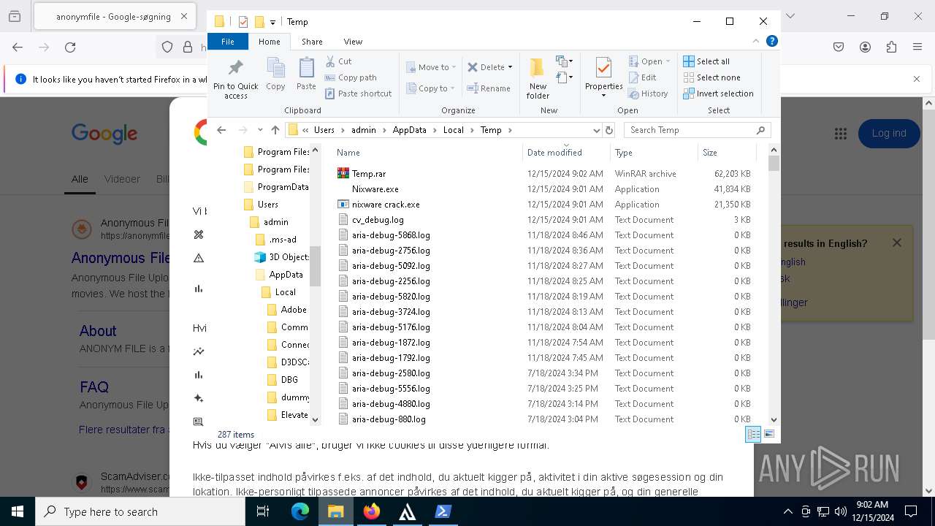Click Paste shortcut command

tap(359, 94)
